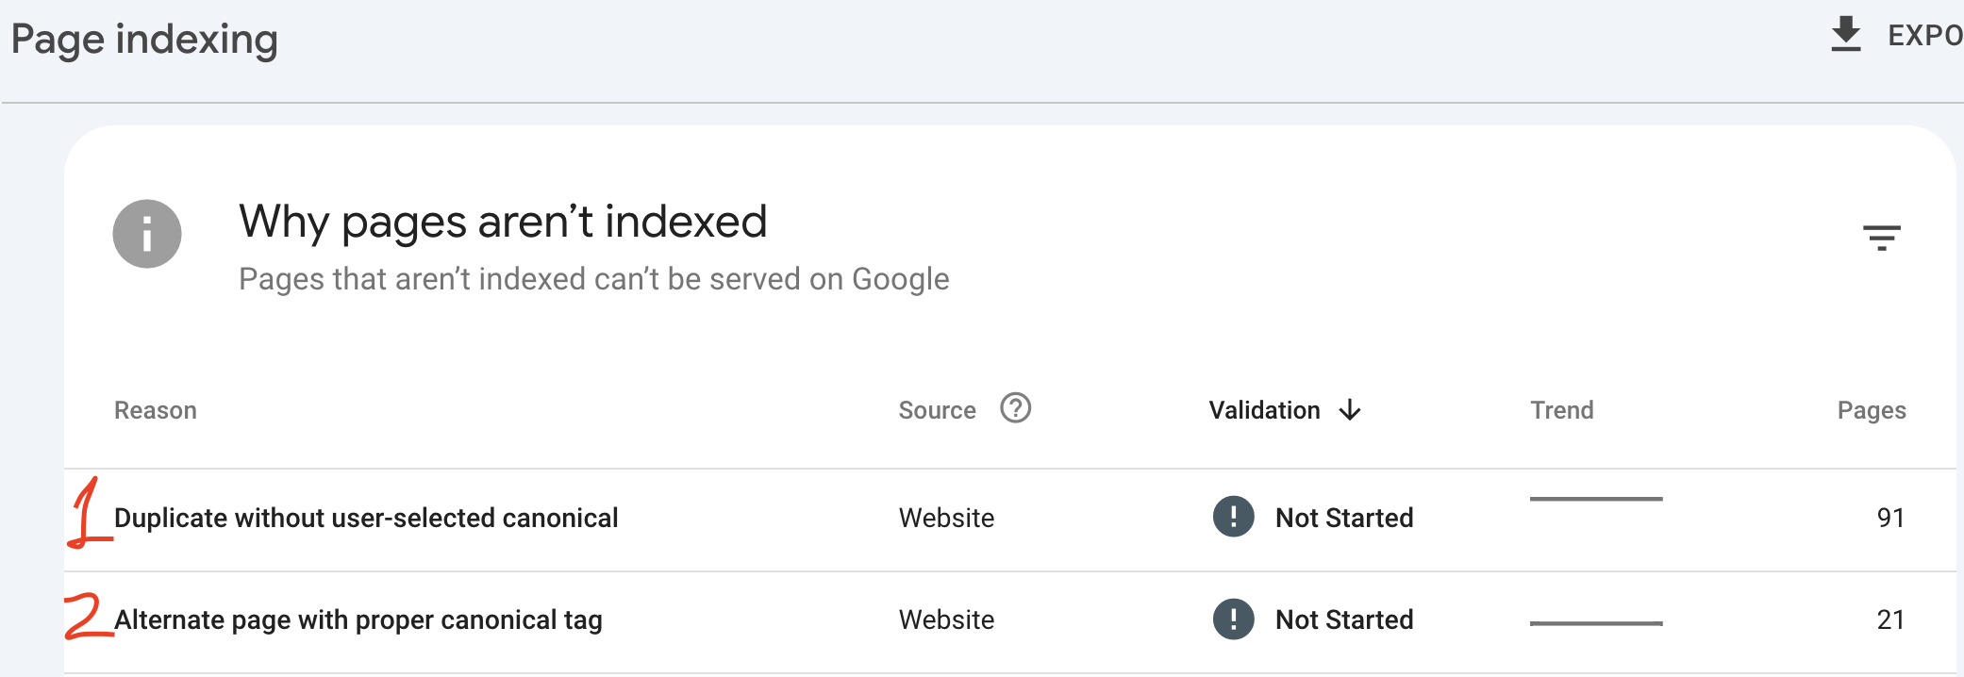Click the Source help question mark
This screenshot has height=677, width=1964.
click(1015, 408)
